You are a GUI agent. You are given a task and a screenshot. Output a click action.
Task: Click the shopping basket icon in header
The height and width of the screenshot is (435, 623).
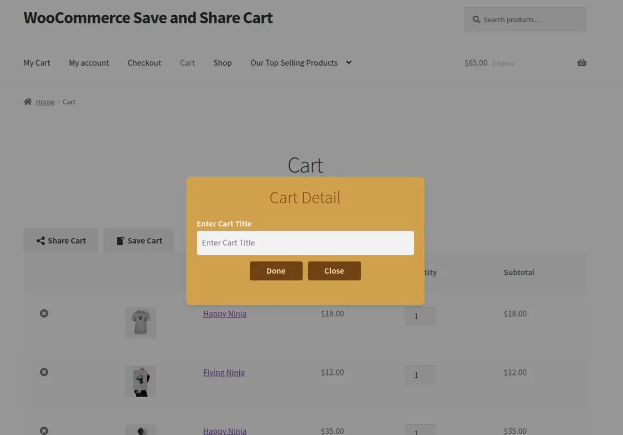(x=582, y=63)
